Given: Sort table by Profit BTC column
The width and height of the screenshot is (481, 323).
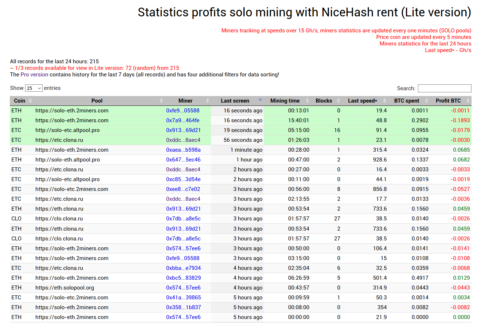Looking at the screenshot, I should (451, 101).
